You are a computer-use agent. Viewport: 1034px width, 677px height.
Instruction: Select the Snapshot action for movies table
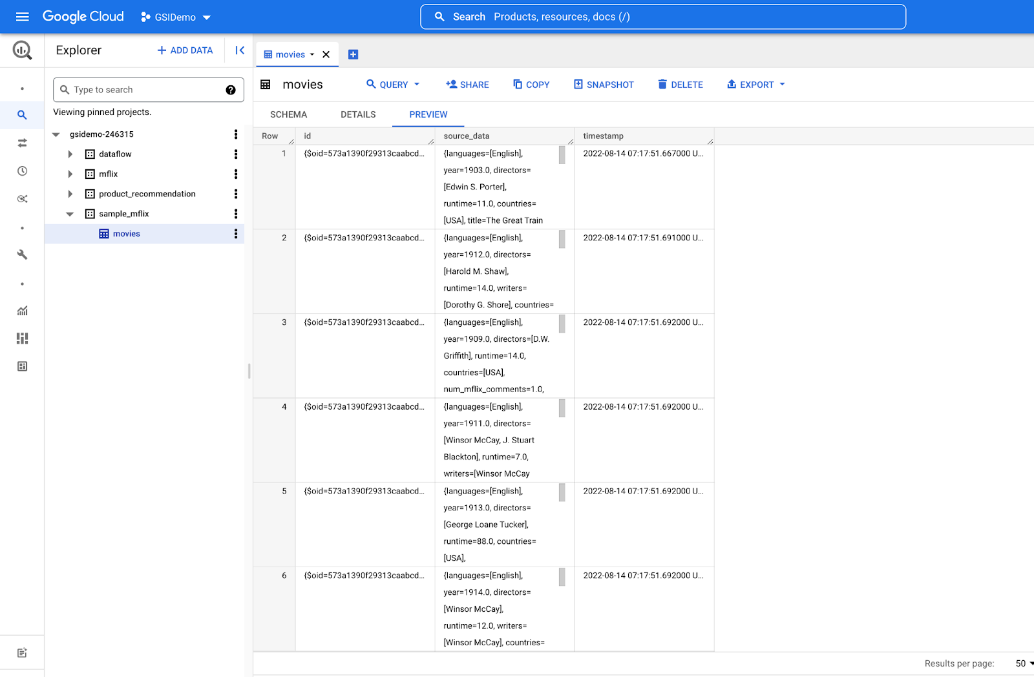point(602,84)
